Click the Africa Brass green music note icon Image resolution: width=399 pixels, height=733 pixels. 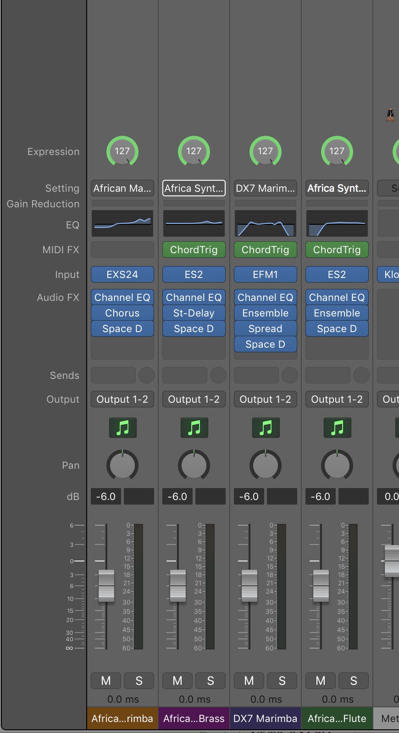(194, 428)
